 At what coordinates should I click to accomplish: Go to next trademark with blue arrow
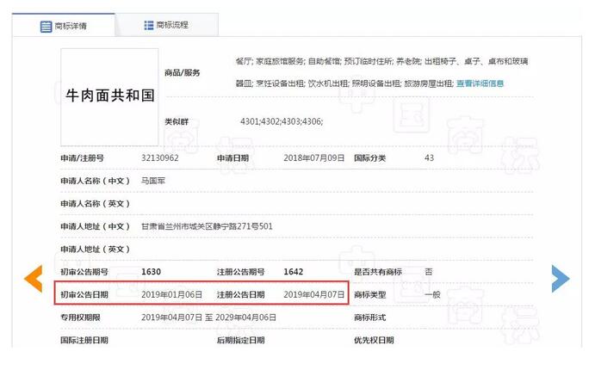(x=561, y=279)
